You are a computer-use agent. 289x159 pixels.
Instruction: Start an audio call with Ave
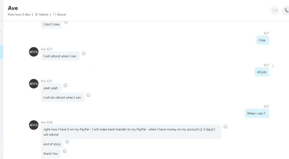click(x=286, y=11)
